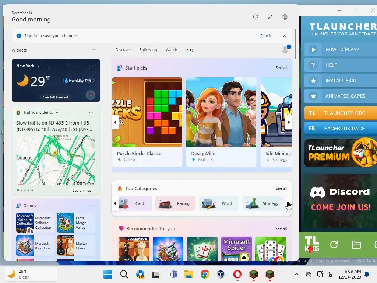This screenshot has width=377, height=283.
Task: Open weather widget more options
Action: 91,66
